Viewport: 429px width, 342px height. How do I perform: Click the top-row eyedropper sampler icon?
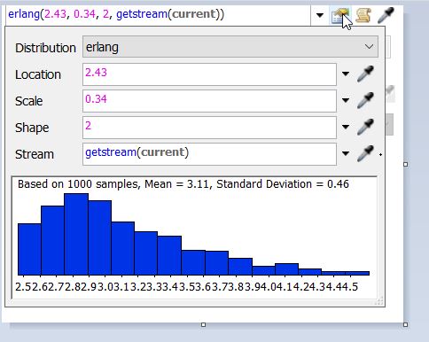coord(386,15)
